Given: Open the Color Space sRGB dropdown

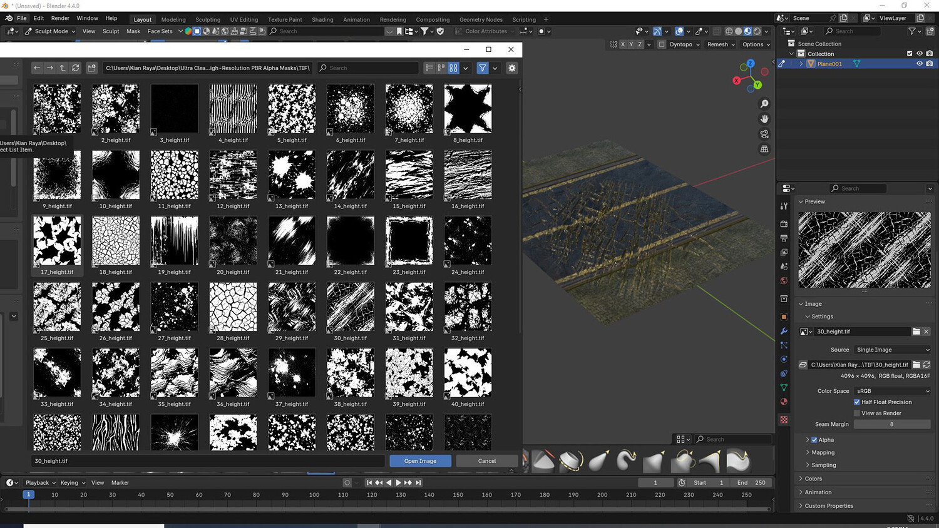Looking at the screenshot, I should tap(893, 391).
